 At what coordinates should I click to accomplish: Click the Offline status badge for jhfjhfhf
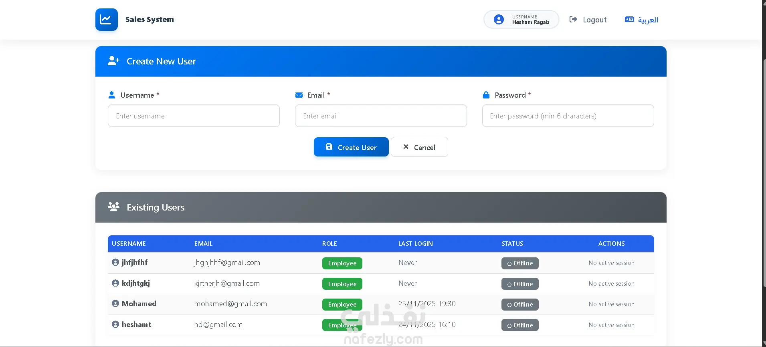pos(520,263)
